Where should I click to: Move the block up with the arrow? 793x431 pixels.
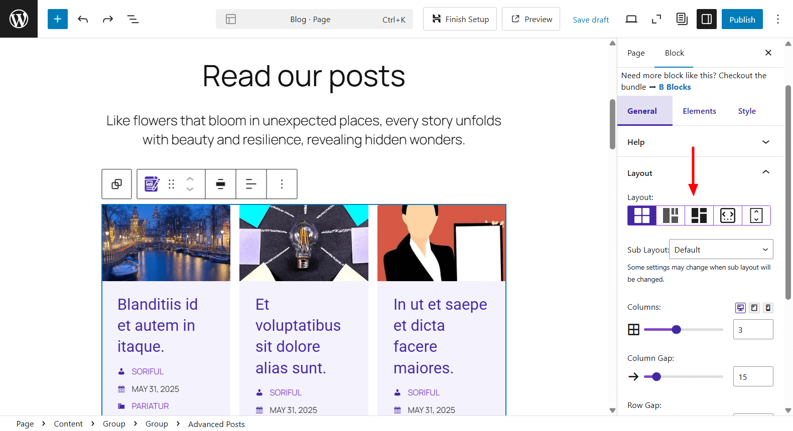point(190,178)
